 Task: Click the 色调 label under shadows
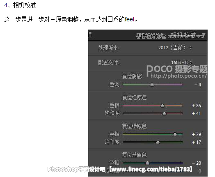114,84
